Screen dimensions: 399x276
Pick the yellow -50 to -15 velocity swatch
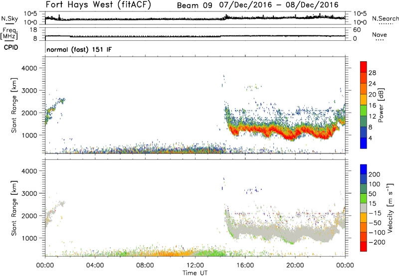tap(364, 218)
